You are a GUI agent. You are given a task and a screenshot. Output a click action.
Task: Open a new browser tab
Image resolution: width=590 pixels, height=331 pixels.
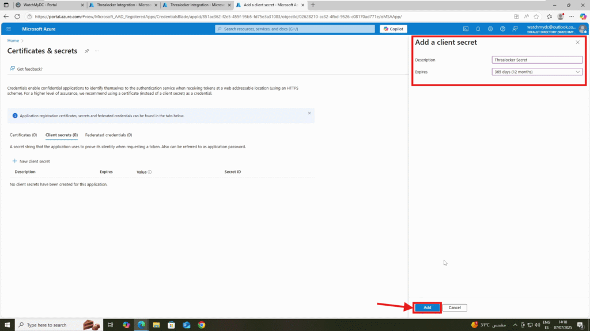(313, 5)
